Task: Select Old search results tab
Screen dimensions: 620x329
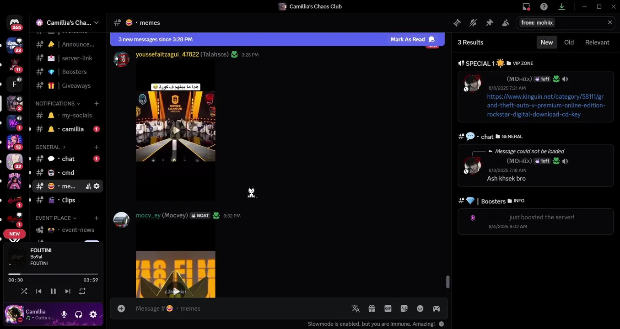Action: click(569, 42)
